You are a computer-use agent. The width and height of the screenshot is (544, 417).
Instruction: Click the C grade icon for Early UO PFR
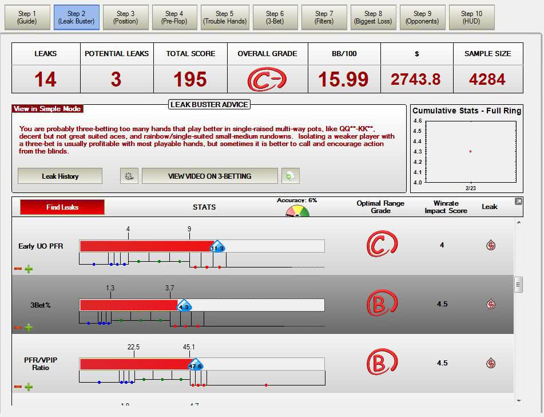click(382, 245)
